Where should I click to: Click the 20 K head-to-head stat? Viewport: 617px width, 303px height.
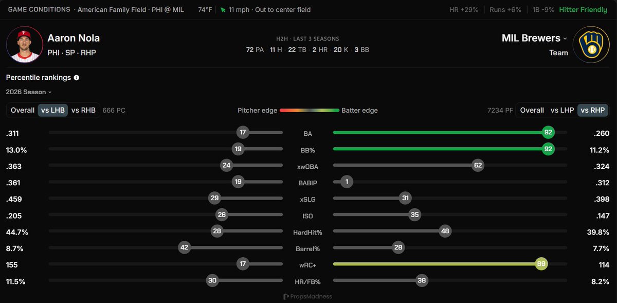pos(340,49)
